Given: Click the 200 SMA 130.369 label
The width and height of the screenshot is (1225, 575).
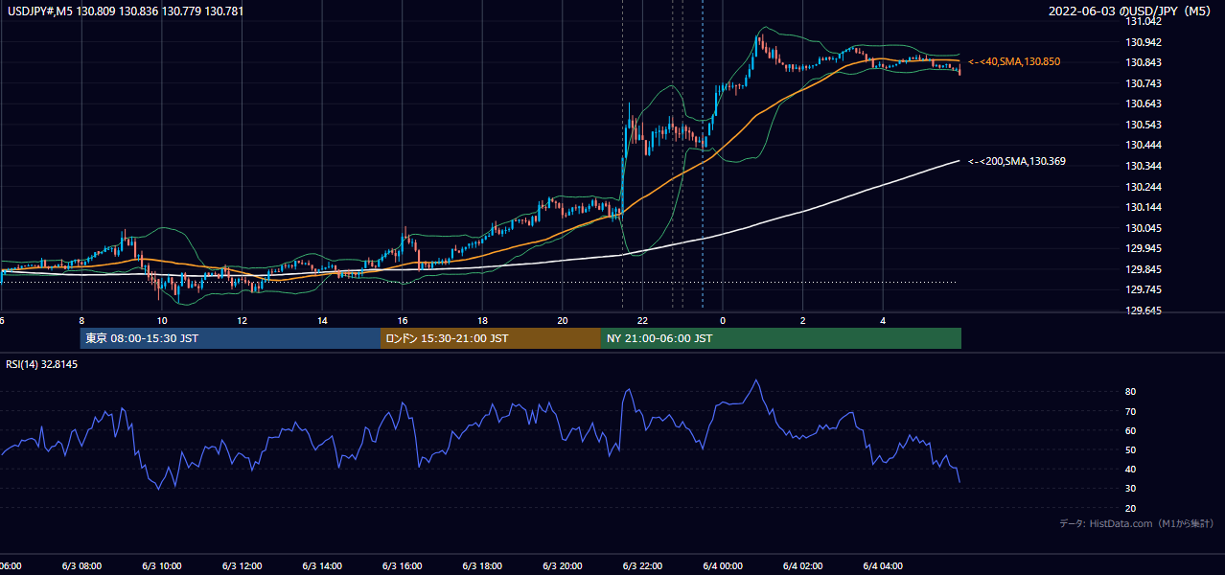Looking at the screenshot, I should pos(1017,161).
